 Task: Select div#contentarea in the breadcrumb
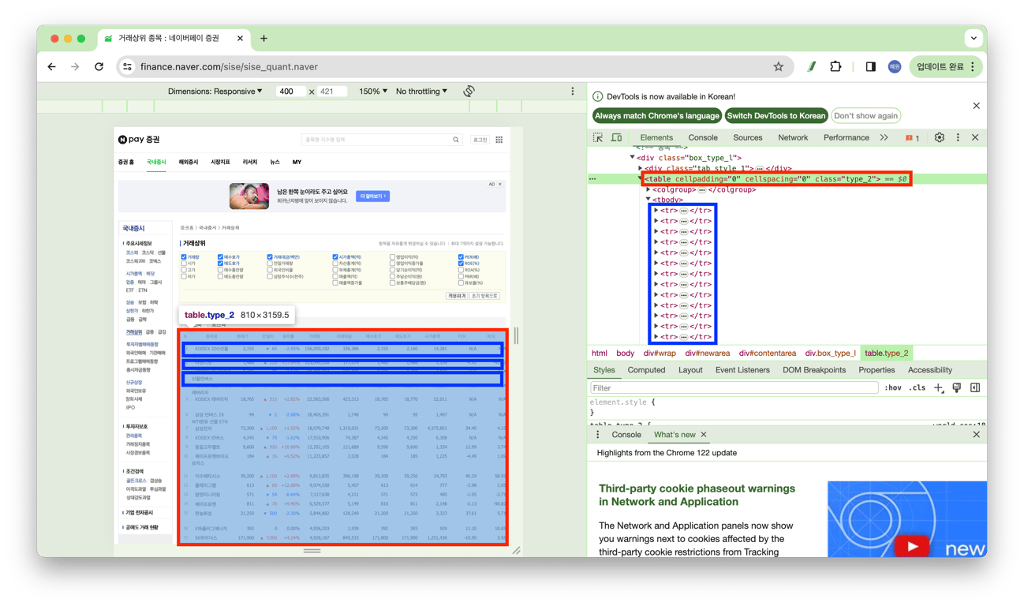[x=768, y=353]
